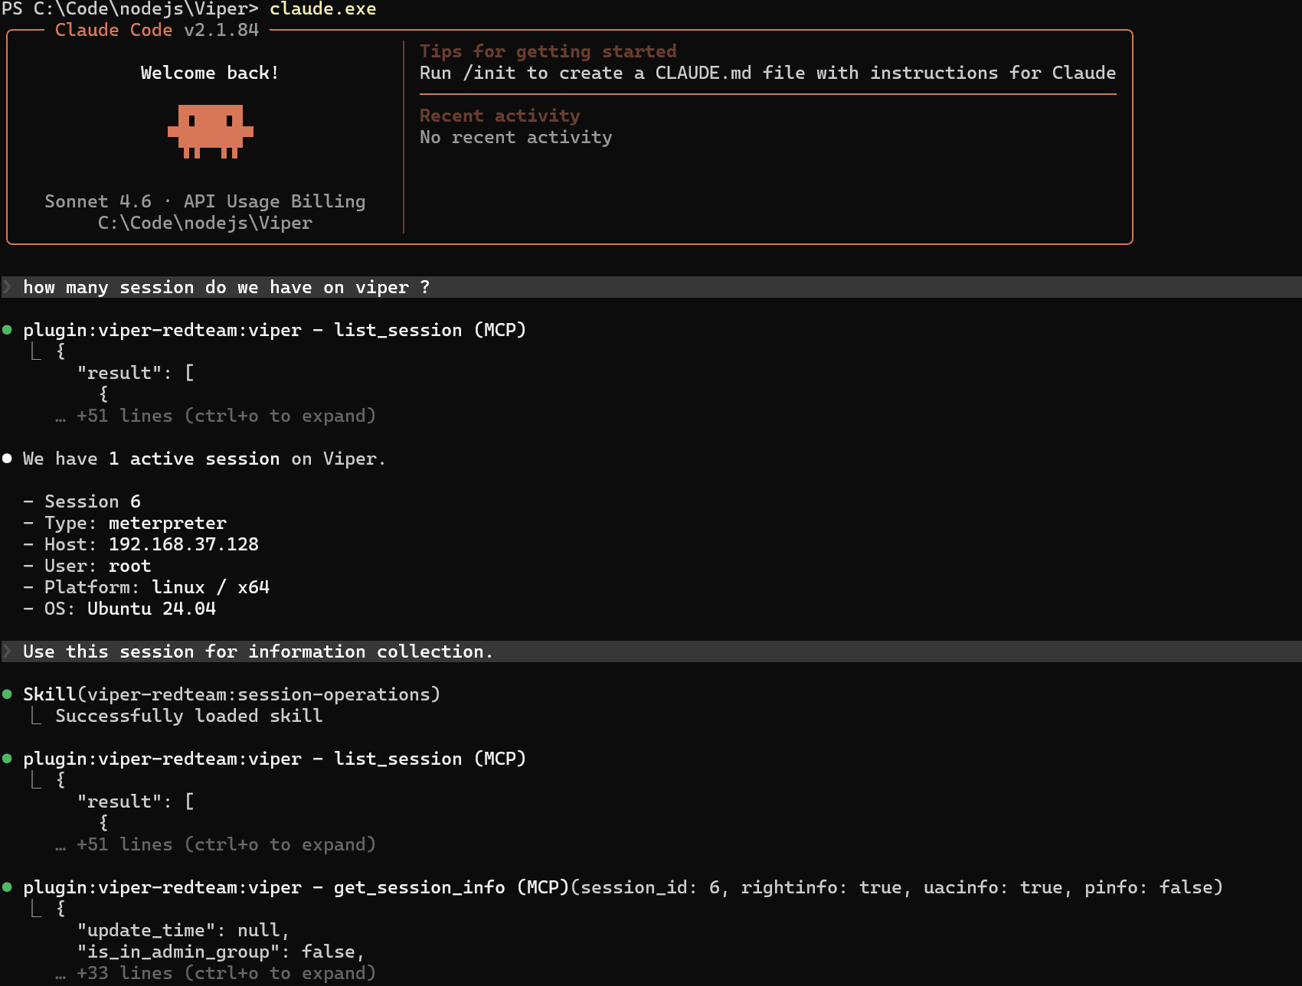Image resolution: width=1302 pixels, height=986 pixels.
Task: Expand the +51 lines under first list_session result
Action: [226, 416]
